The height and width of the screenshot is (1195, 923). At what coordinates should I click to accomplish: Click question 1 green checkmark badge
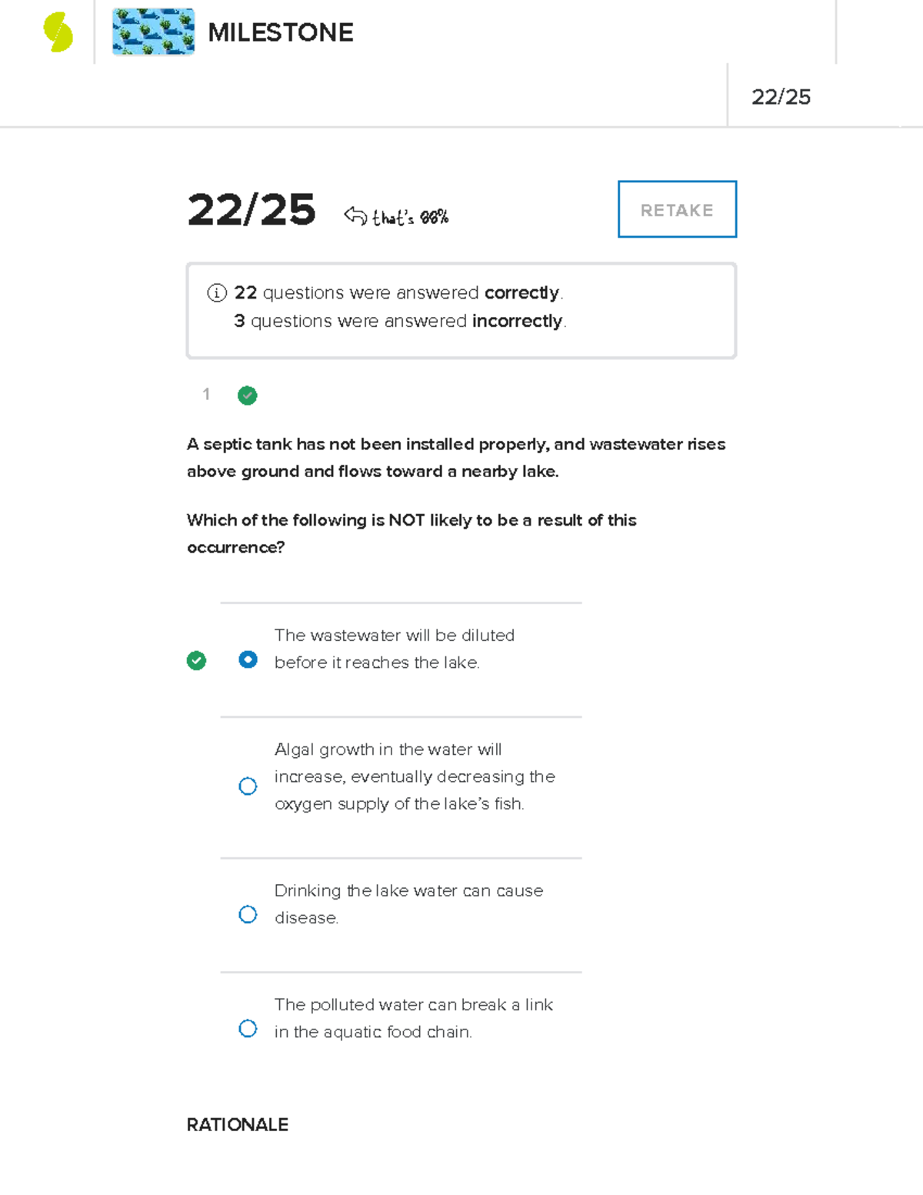[247, 396]
